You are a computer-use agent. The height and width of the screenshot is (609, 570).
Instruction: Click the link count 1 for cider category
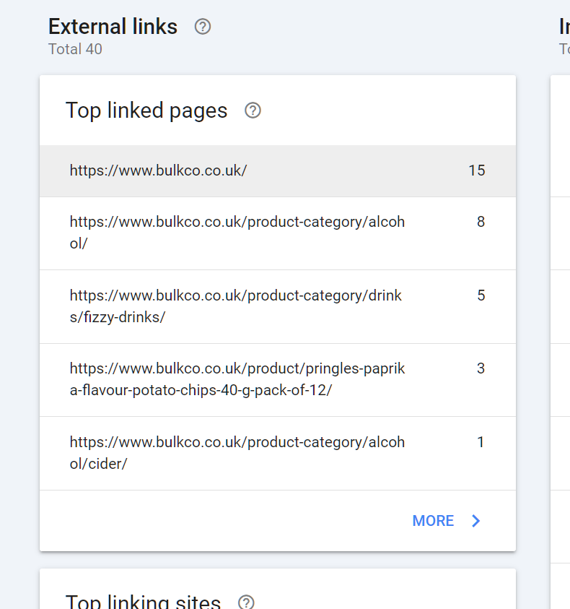click(481, 442)
